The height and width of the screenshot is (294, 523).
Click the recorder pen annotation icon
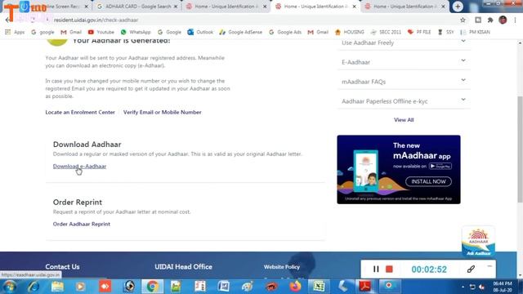pos(471,269)
